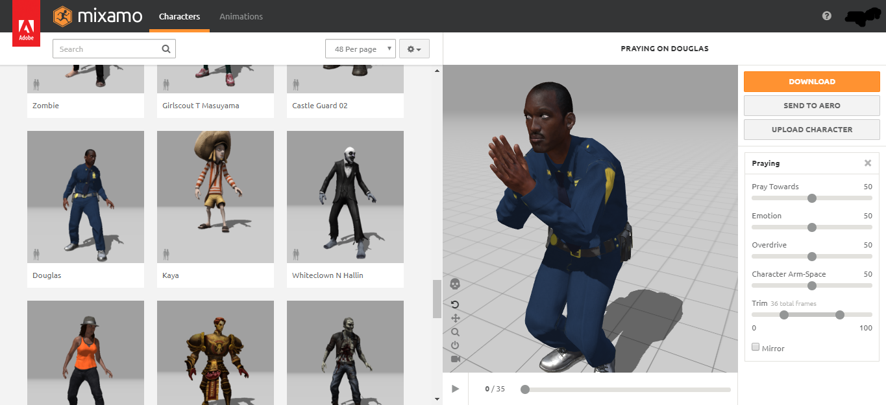The image size is (886, 405).
Task: Click the Emotion slider handle
Action: pyautogui.click(x=811, y=227)
